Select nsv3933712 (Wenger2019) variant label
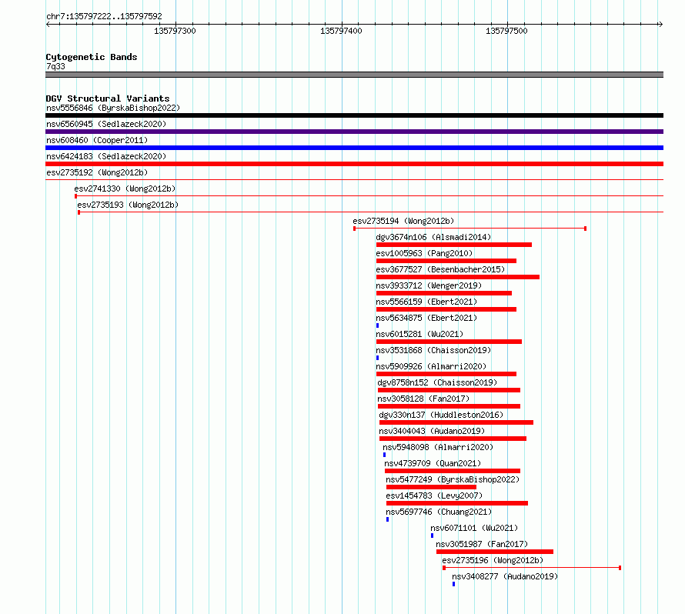The image size is (685, 614). coord(429,285)
